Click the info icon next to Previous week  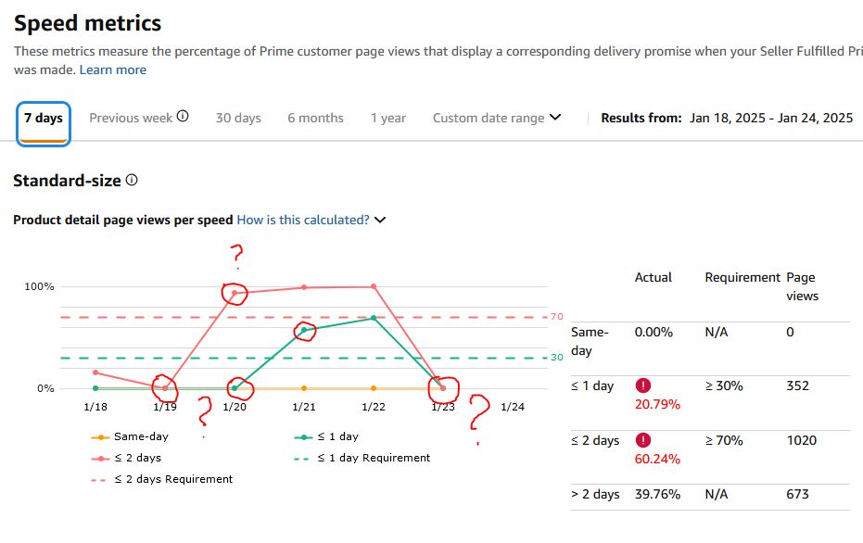[x=183, y=117]
